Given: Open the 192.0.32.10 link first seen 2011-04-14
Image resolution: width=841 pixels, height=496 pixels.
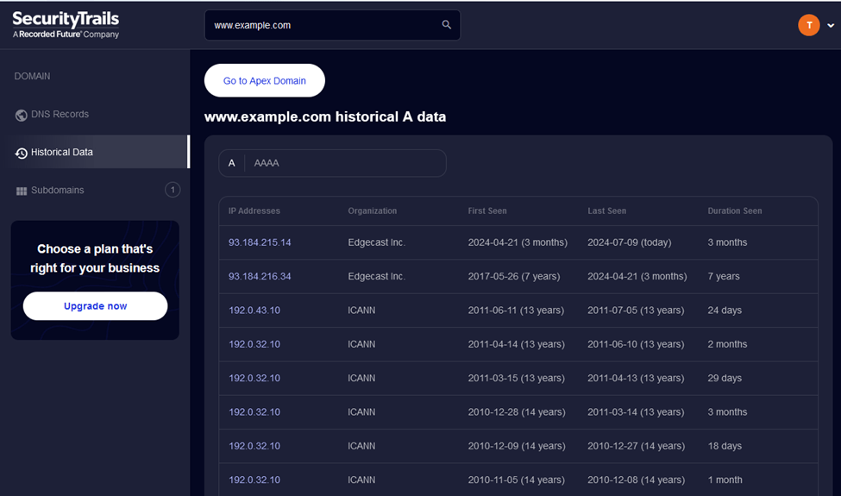Looking at the screenshot, I should click(x=254, y=344).
